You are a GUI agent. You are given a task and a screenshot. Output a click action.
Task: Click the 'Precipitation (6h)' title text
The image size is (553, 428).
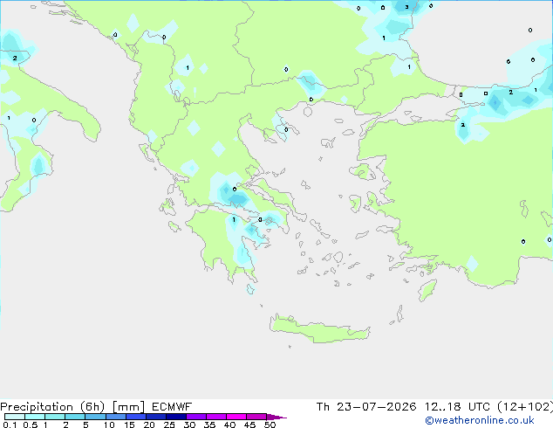(x=52, y=407)
